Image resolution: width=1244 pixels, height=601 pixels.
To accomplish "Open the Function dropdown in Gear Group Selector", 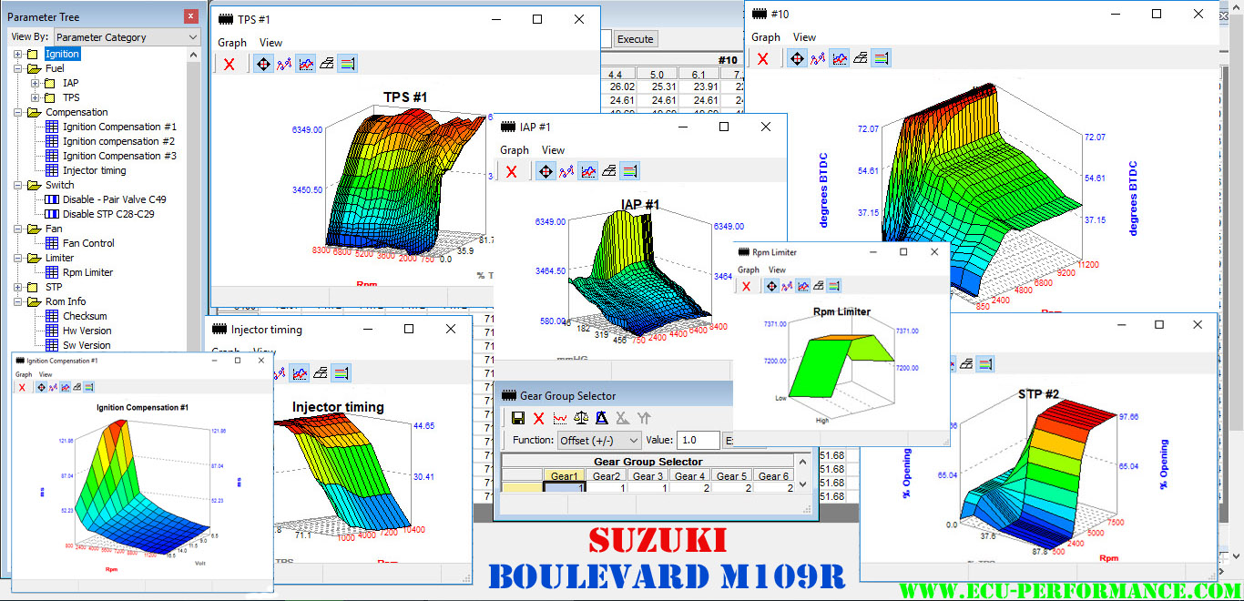I will pos(599,440).
